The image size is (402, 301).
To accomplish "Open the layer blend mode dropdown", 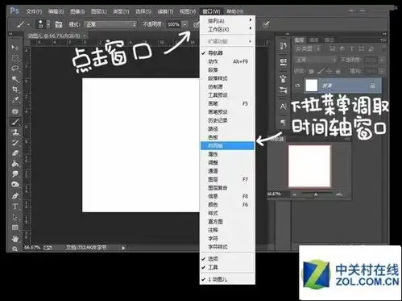I will (316, 60).
